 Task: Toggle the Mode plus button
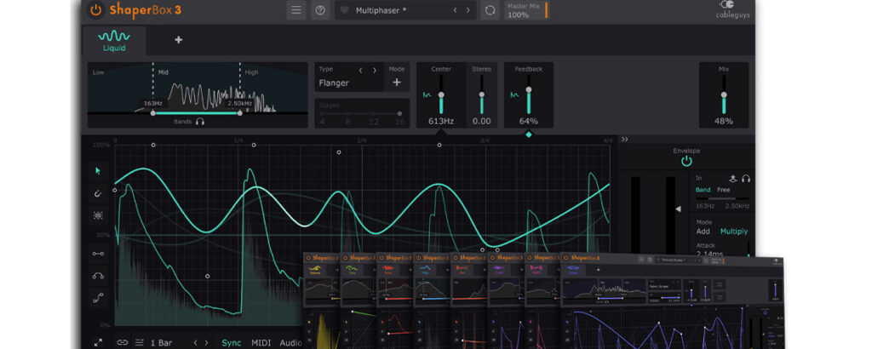[397, 83]
